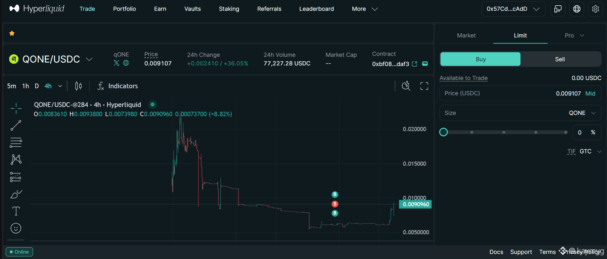This screenshot has width=607, height=259.
Task: Switch to Limit order tab
Action: [x=520, y=36]
